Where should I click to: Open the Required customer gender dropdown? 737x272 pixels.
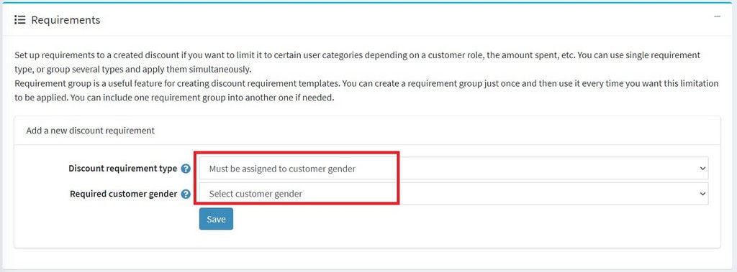[x=453, y=193]
